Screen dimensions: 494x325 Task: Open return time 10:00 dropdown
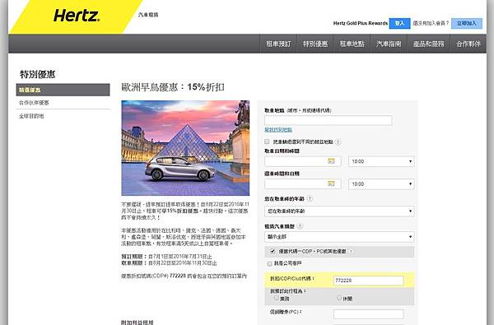tap(381, 184)
